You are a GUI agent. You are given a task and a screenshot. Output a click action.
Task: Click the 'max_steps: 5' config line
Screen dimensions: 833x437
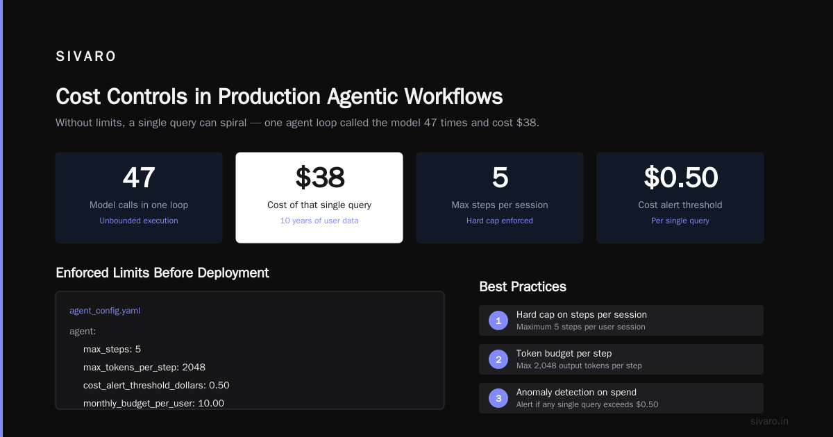tap(112, 349)
